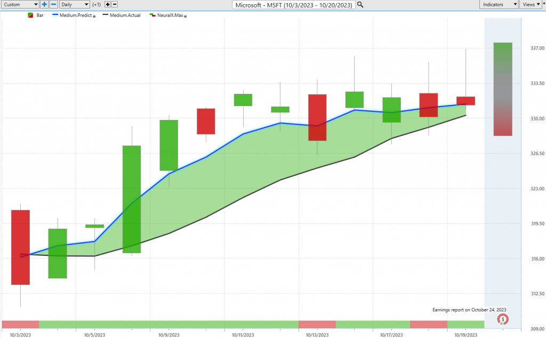
Task: Click the green candlestick above 10/9/2023
Action: tap(169, 145)
